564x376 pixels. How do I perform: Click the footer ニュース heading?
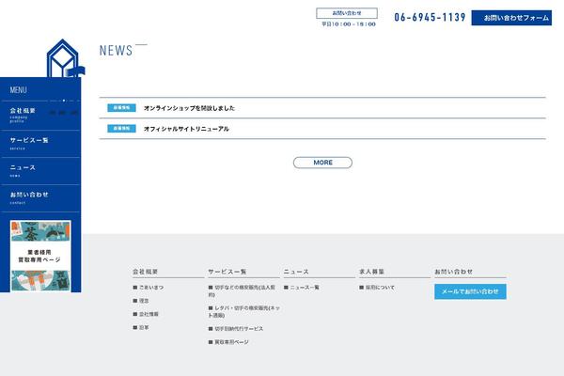(296, 272)
